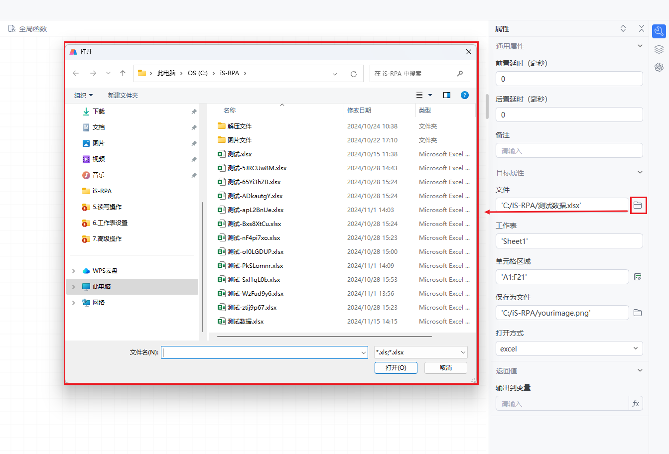
Task: Expand the 此电脑 tree node
Action: [74, 287]
